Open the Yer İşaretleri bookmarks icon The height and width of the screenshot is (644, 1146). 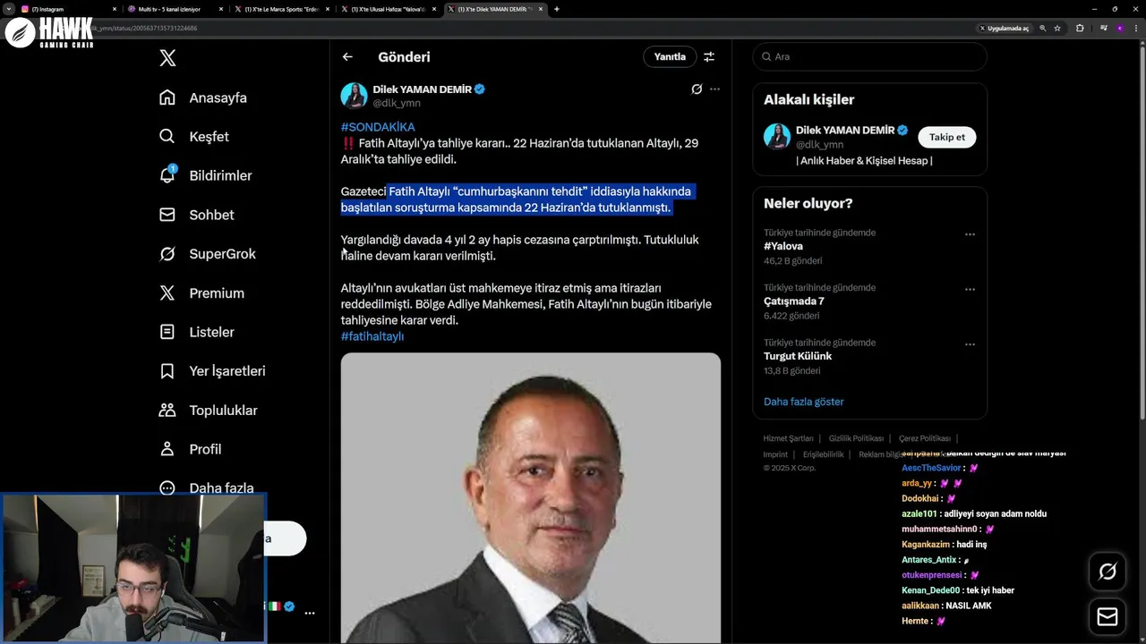tap(167, 371)
